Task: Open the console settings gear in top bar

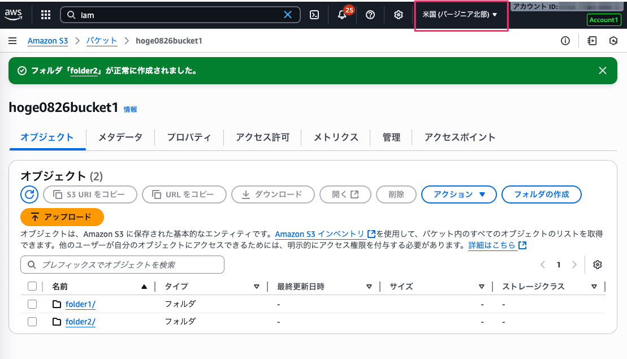Action: [398, 15]
